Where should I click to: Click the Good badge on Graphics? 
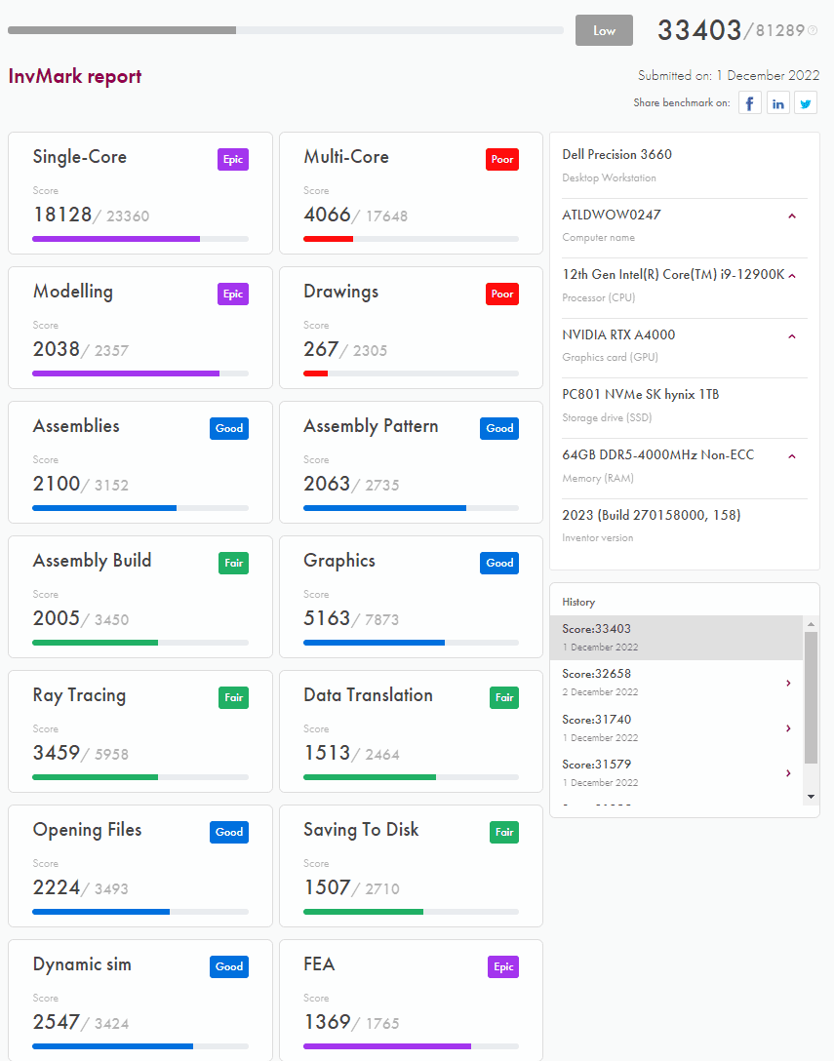coord(499,563)
